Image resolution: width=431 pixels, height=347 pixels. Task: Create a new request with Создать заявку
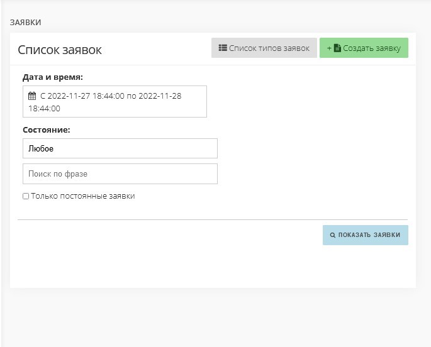364,48
